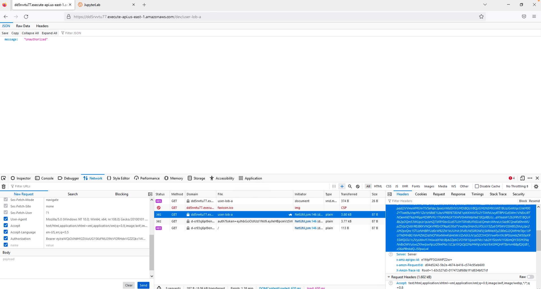
Task: Click the Authorization Bearer value field
Action: pyautogui.click(x=97, y=239)
